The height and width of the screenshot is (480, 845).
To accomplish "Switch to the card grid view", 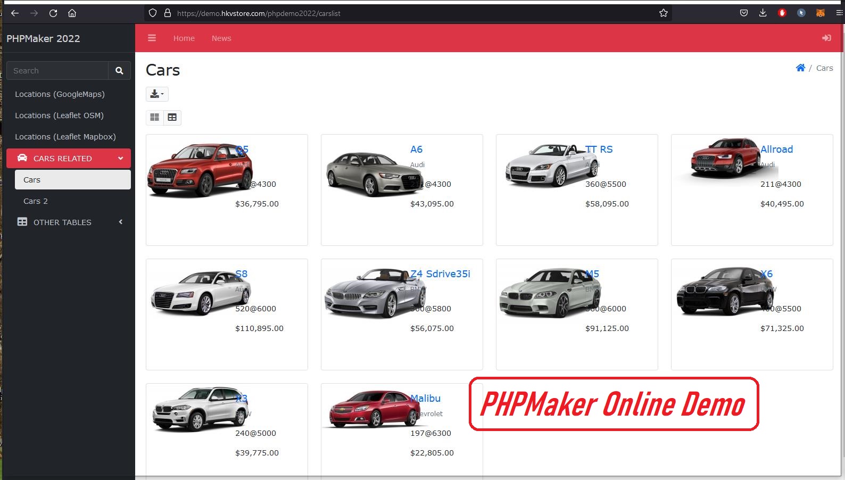I will (155, 117).
